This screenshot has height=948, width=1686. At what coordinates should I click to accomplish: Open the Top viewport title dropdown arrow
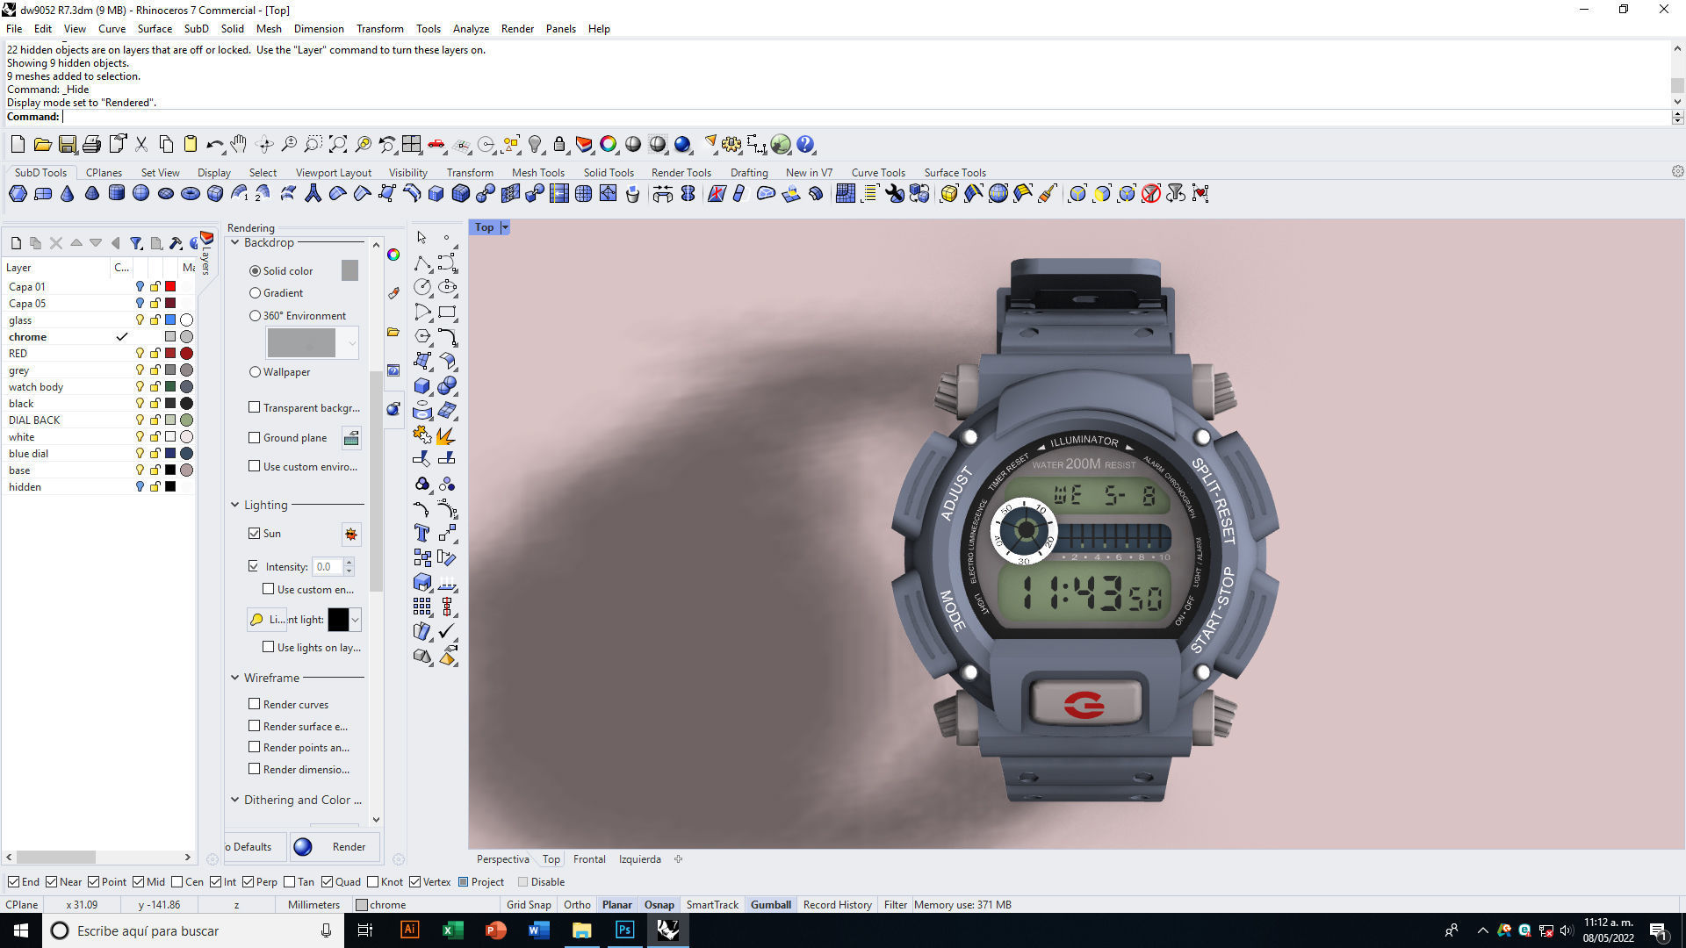coord(505,227)
